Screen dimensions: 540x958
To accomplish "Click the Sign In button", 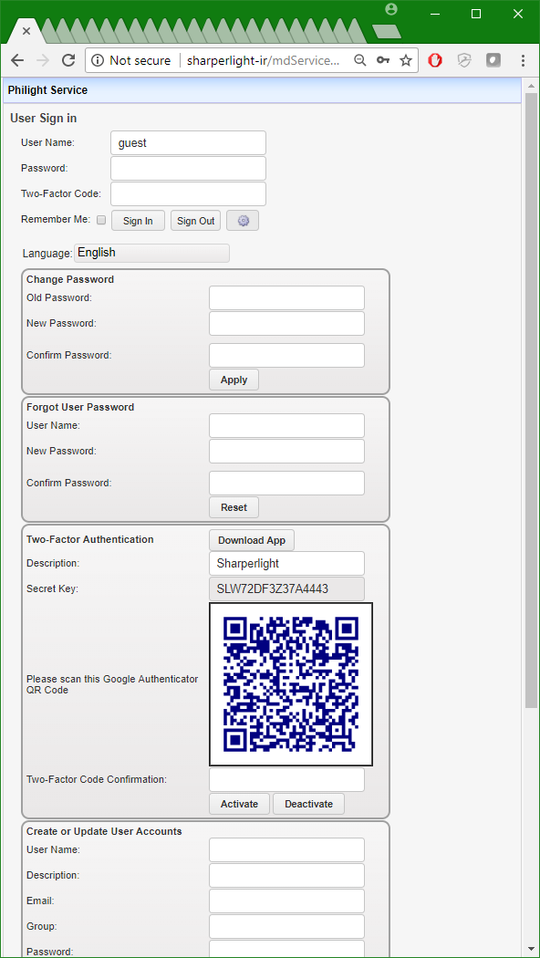I will 138,221.
